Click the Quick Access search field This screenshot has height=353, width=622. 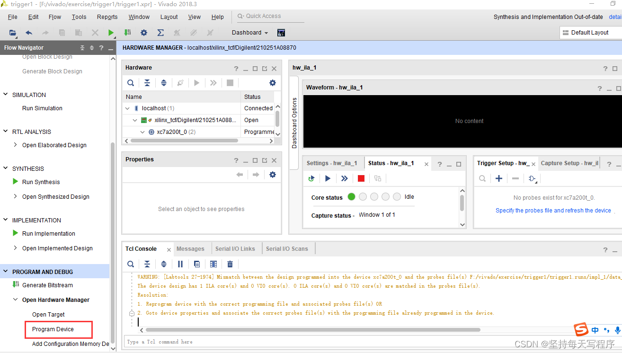coord(271,16)
